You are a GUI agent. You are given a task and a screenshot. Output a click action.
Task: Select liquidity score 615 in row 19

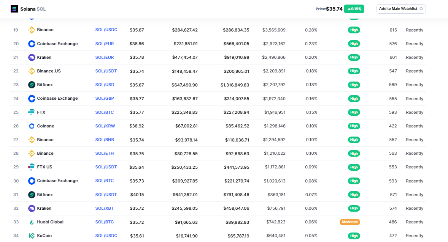393,30
